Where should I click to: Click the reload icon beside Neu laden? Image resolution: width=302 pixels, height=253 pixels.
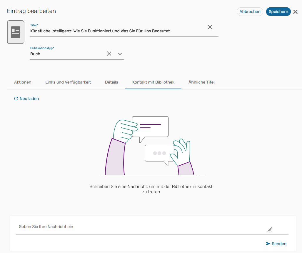(16, 99)
